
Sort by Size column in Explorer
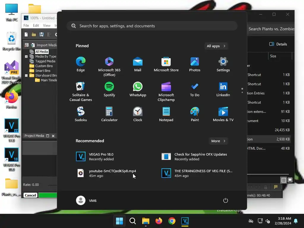[273, 56]
